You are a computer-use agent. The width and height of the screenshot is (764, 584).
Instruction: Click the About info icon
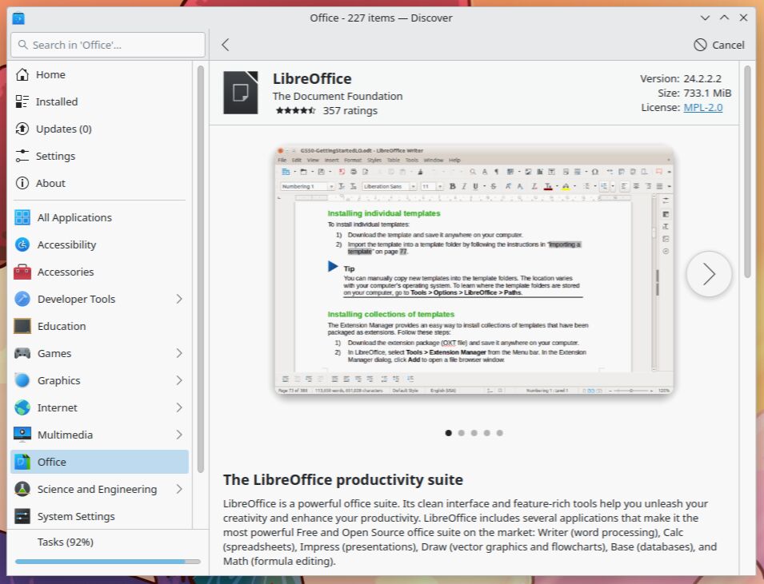pyautogui.click(x=22, y=184)
